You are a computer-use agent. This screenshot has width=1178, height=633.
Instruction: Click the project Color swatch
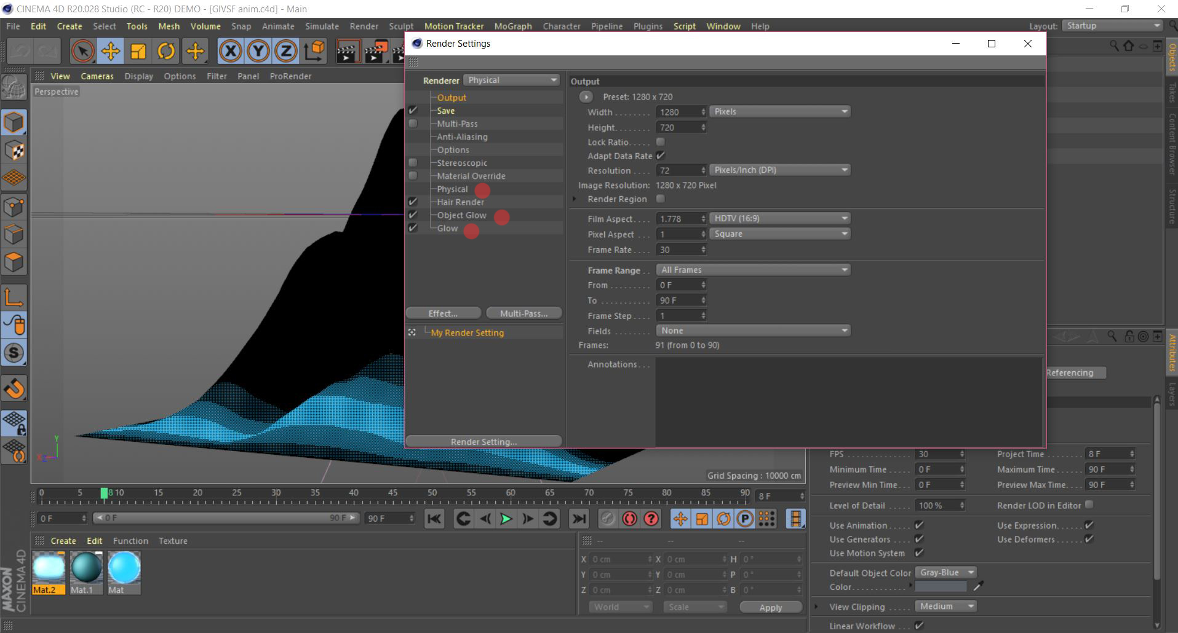click(941, 587)
